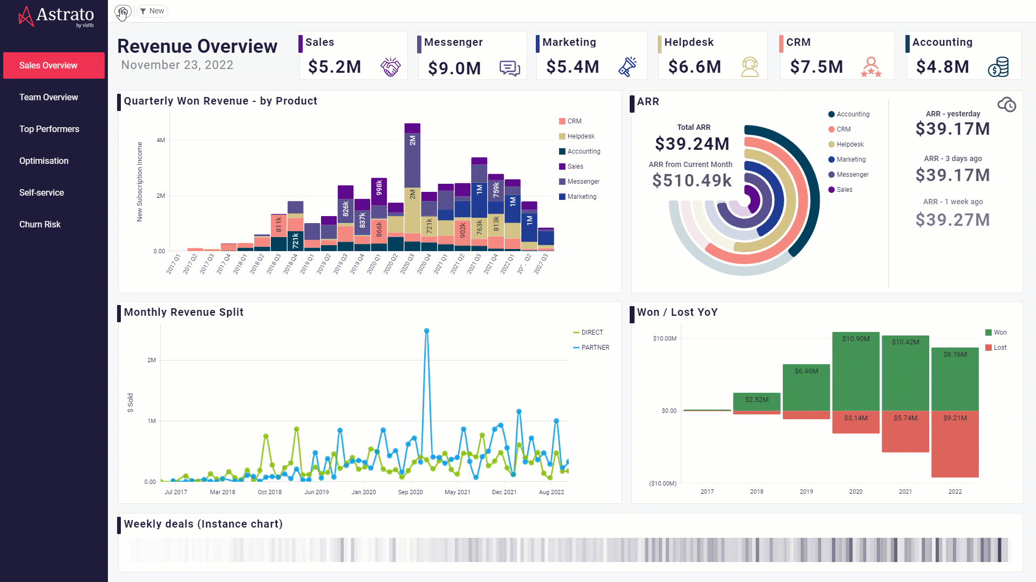
Task: Select the Top Performers menu item
Action: pyautogui.click(x=49, y=129)
